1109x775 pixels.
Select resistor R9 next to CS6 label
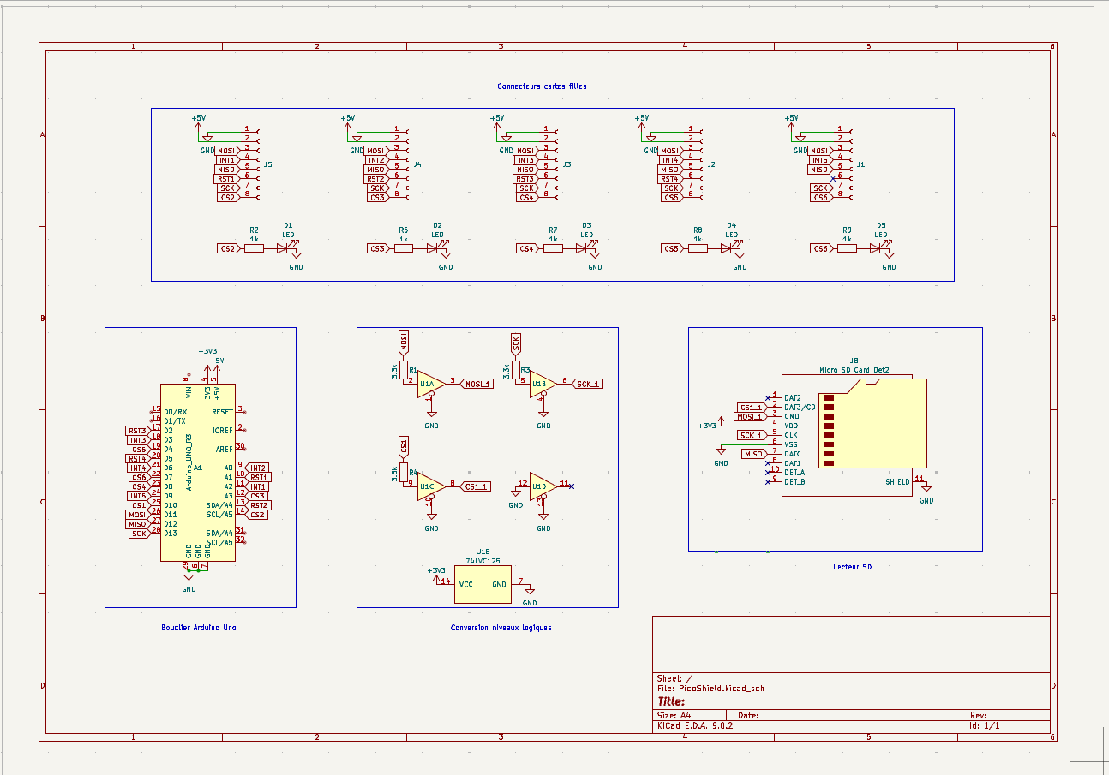[847, 248]
